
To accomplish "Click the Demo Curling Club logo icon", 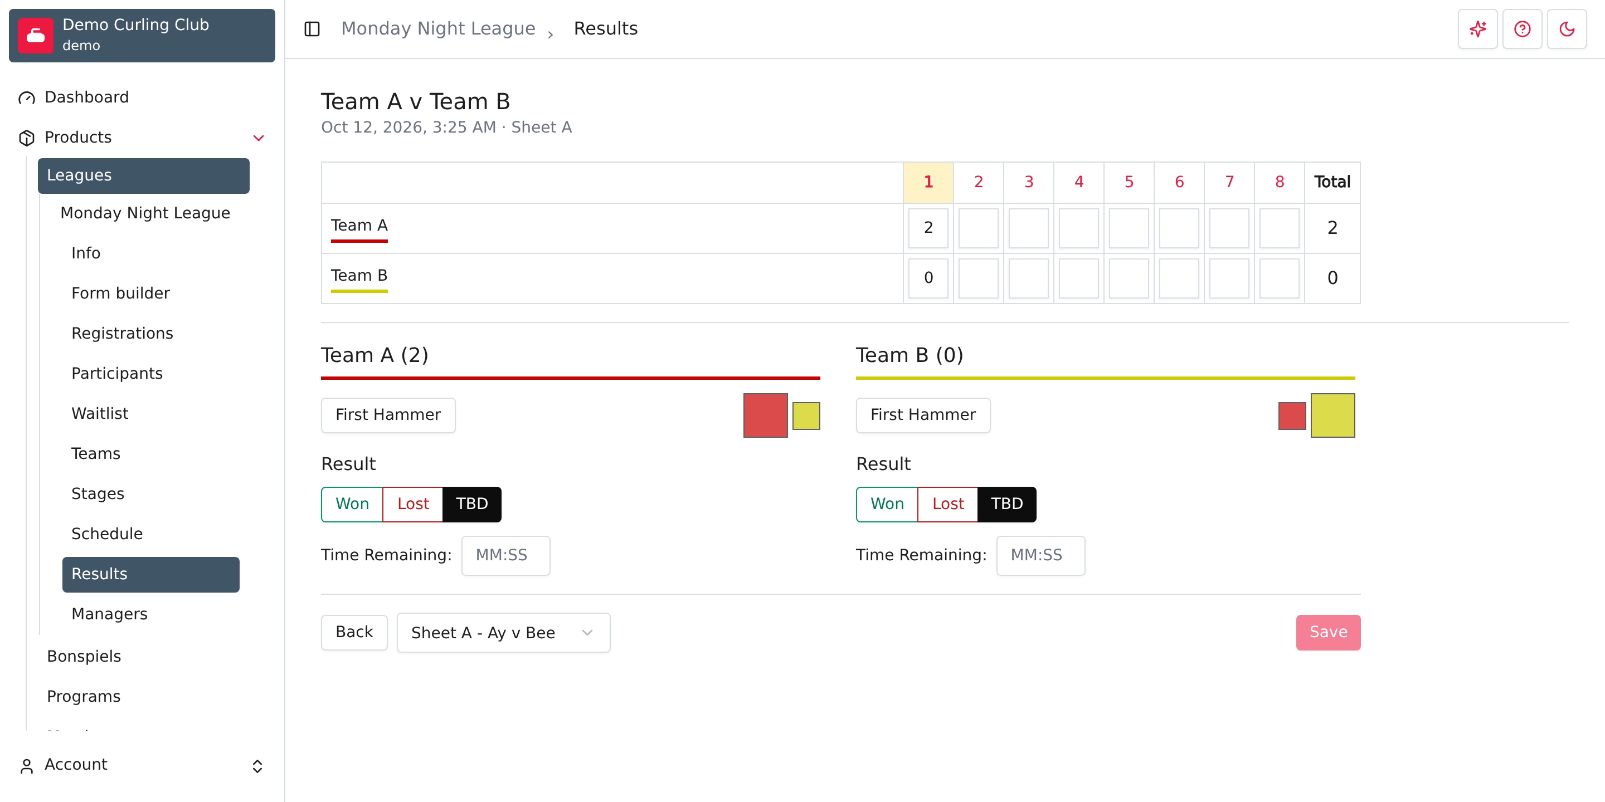I will coord(36,36).
